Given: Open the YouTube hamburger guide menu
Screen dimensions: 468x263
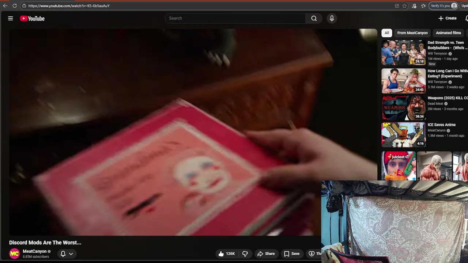Looking at the screenshot, I should click(11, 18).
